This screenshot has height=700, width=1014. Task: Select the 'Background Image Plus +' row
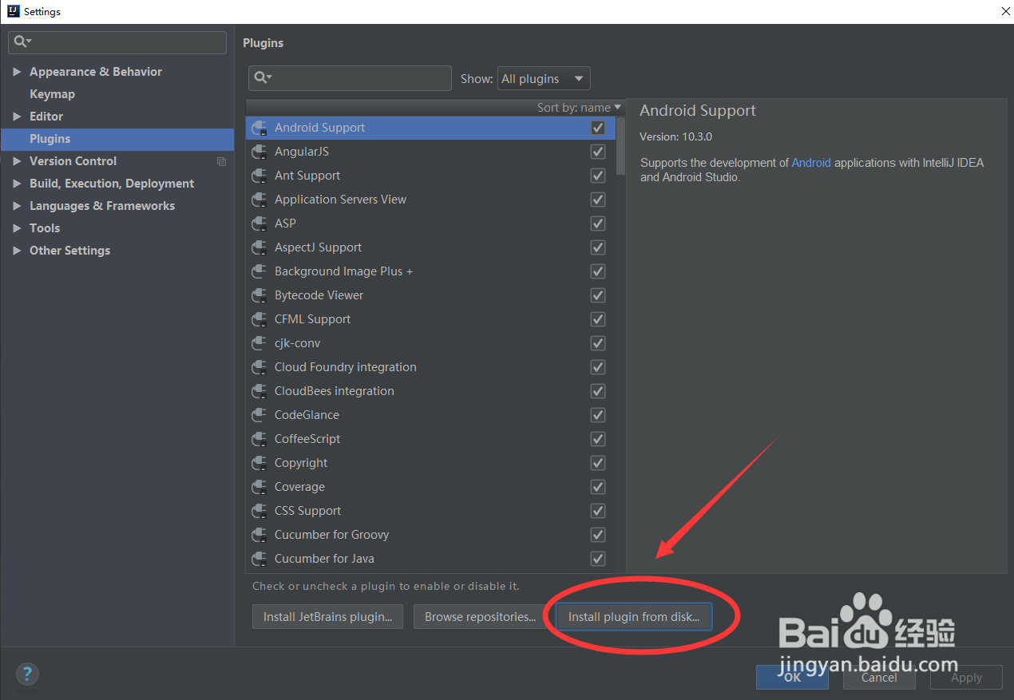(431, 271)
